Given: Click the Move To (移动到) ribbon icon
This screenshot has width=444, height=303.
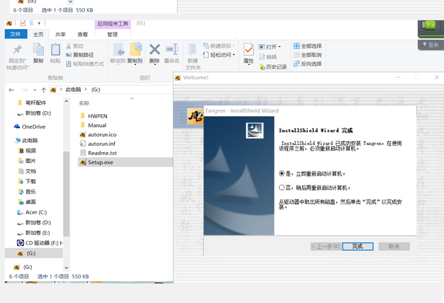Looking at the screenshot, I should pos(118,52).
